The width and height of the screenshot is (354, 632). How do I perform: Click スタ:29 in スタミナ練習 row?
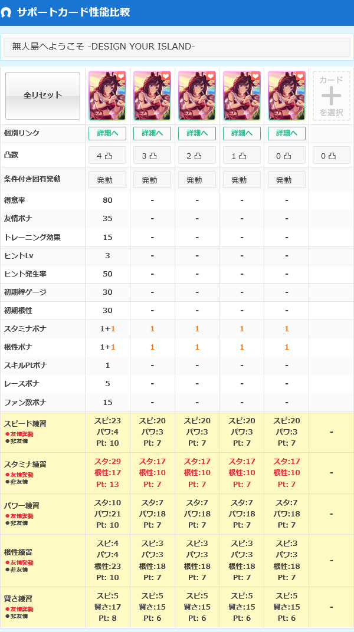[x=107, y=462]
